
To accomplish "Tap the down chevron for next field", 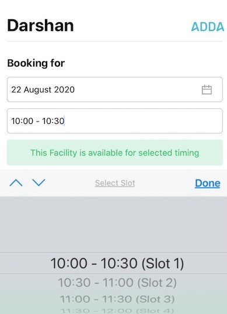I will 39,182.
